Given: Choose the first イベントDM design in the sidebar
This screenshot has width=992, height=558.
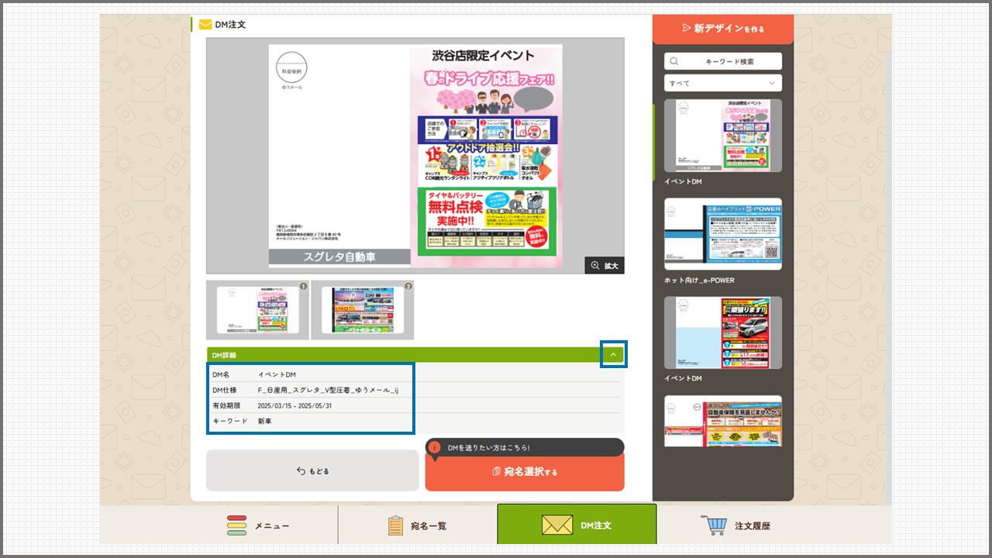Looking at the screenshot, I should pos(723,136).
